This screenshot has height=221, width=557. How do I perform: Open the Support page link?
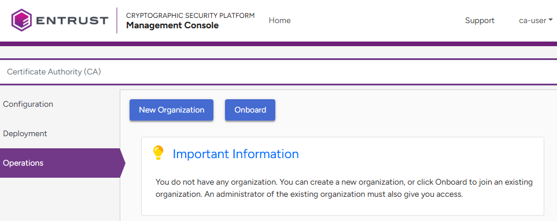click(x=479, y=21)
